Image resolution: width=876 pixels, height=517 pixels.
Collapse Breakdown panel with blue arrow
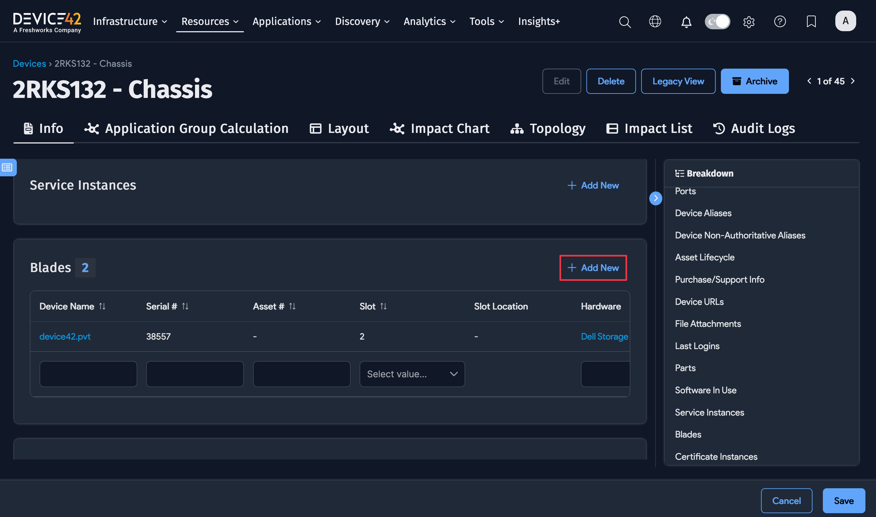point(656,198)
